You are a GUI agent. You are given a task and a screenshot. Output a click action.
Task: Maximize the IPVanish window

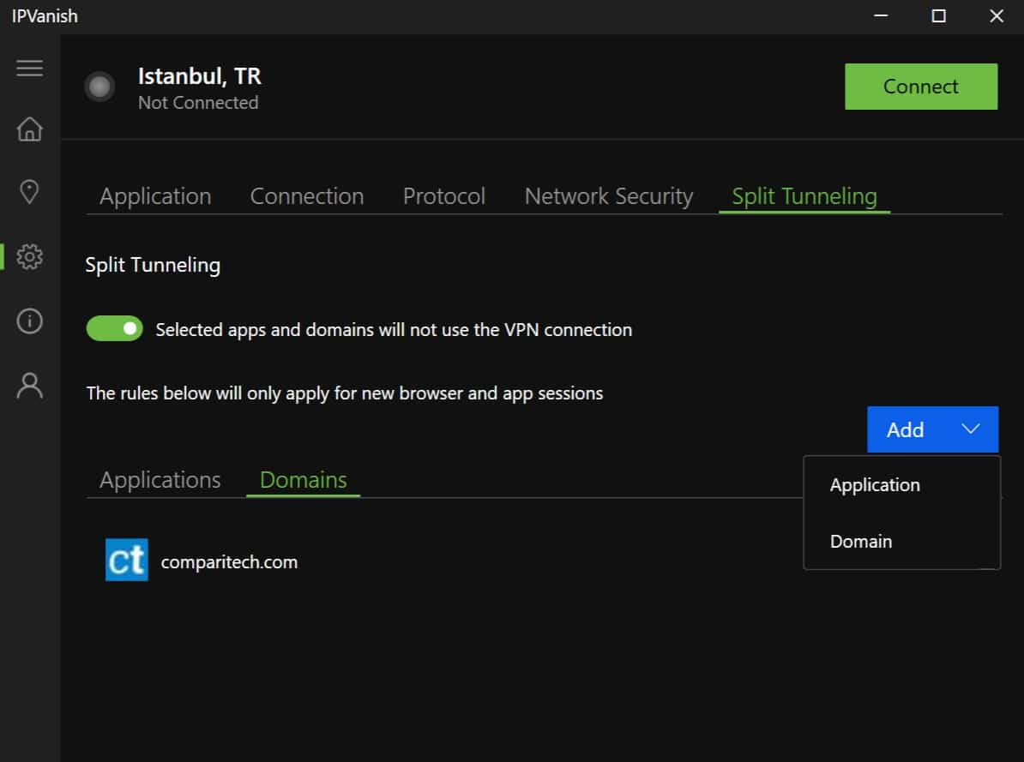coord(938,15)
